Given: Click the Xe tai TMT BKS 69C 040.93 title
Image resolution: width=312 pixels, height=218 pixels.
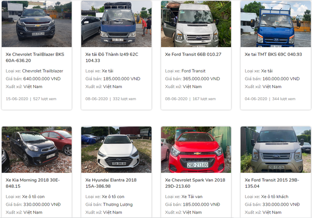Looking at the screenshot, I should coord(273,54).
